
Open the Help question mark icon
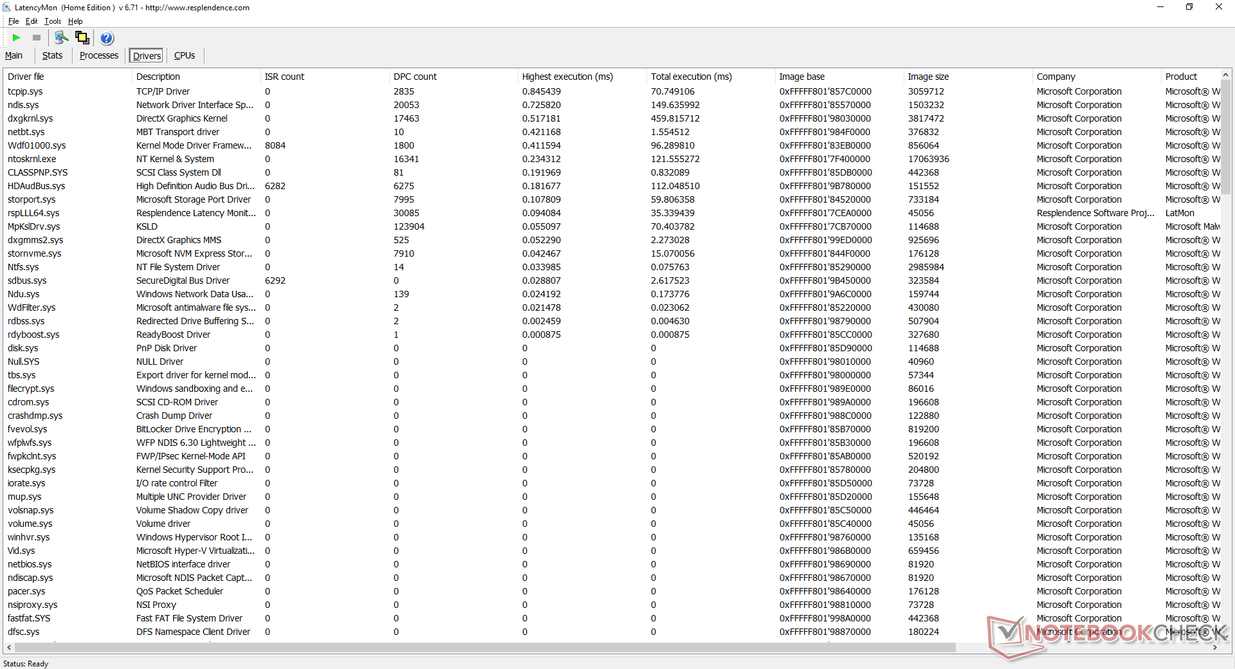[107, 38]
